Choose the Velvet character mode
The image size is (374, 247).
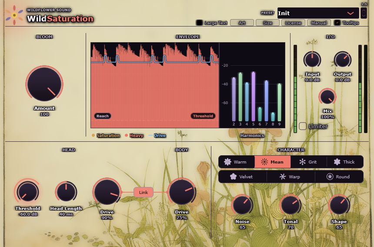pos(243,177)
